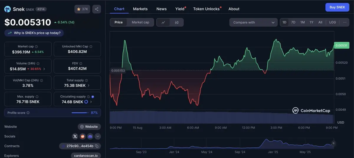
Task: Click info icon next to Vol/Mkt Cap (24h)
Action: click(x=41, y=80)
